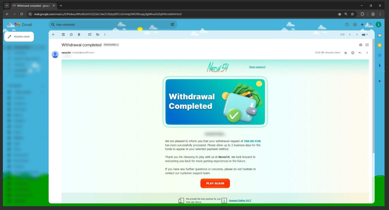389x210 pixels.
Task: Open toolbar more options menu
Action: [105, 35]
